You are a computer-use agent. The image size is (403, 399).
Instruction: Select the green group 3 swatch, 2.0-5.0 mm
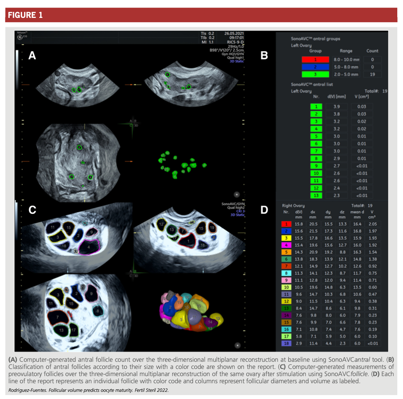coord(315,74)
